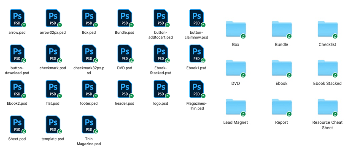
Task: Click the 'footer.psd' file name label
Action: 89,103
